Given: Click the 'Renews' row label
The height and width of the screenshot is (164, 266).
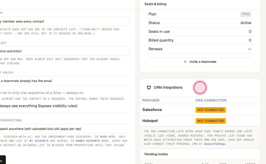Looking at the screenshot, I should coord(156,49).
